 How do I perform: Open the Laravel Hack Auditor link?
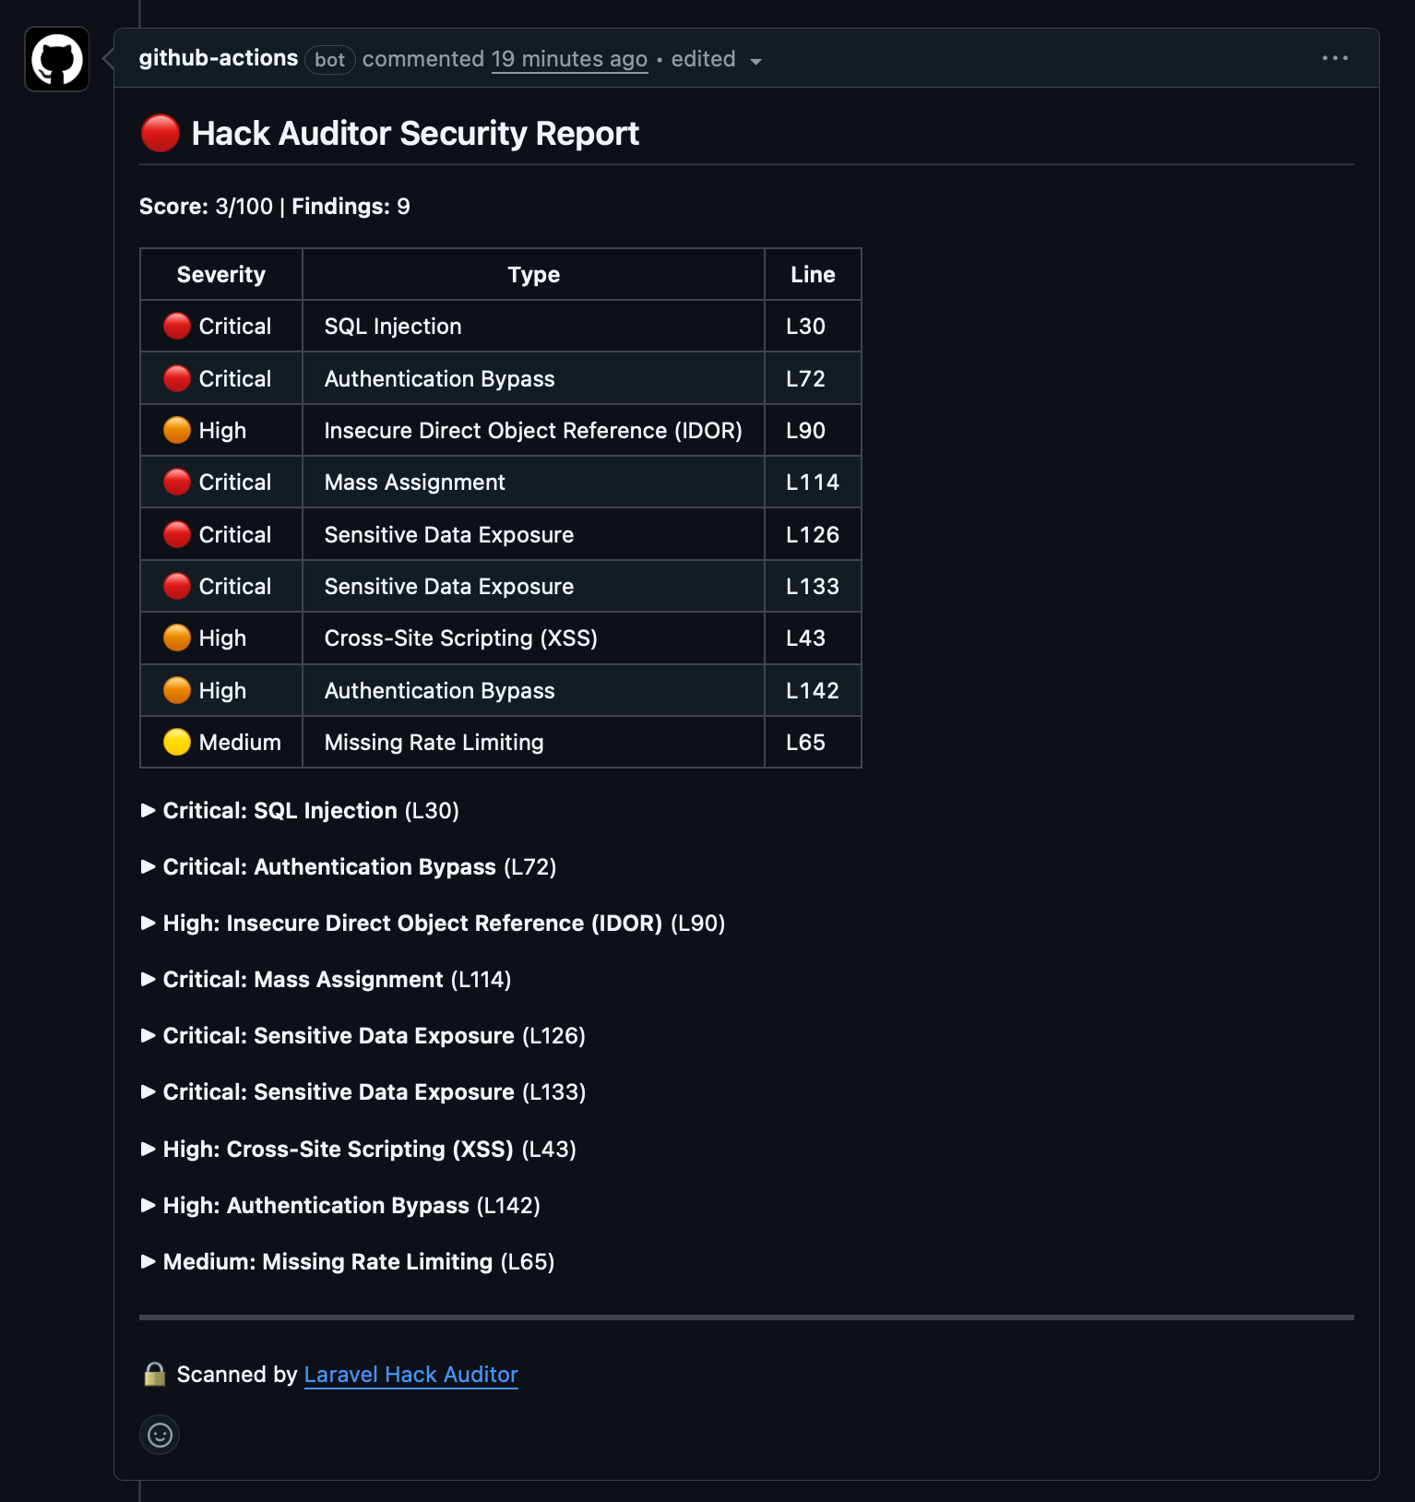point(410,1375)
